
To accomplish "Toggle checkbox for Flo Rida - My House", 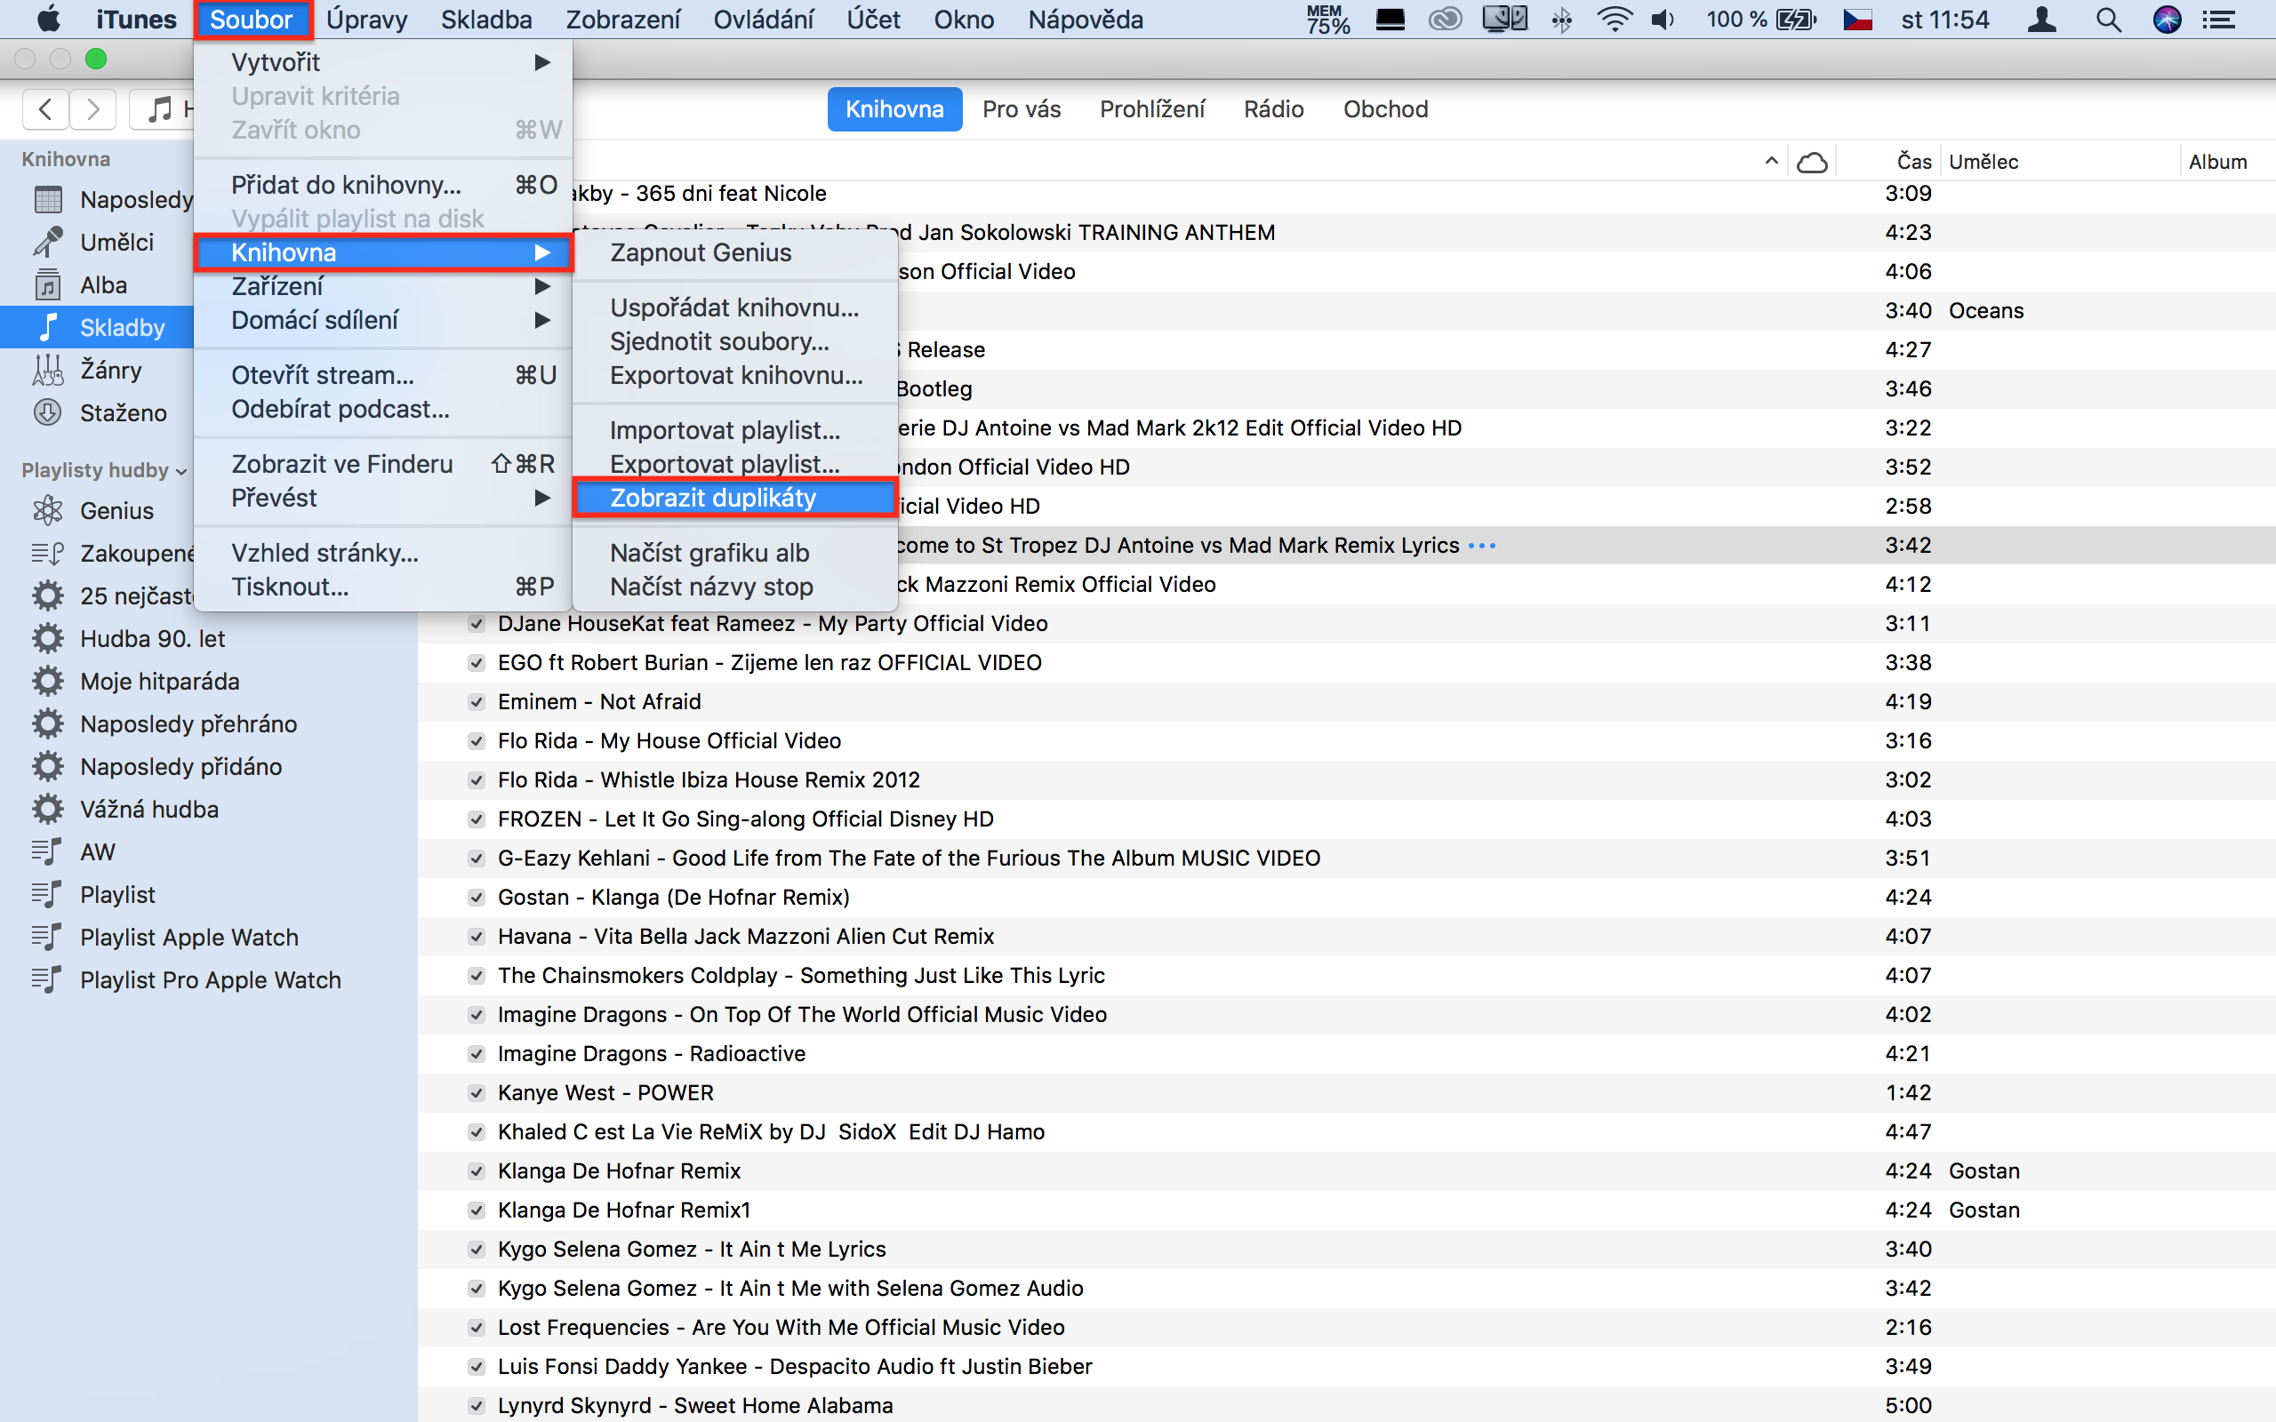I will click(x=476, y=741).
